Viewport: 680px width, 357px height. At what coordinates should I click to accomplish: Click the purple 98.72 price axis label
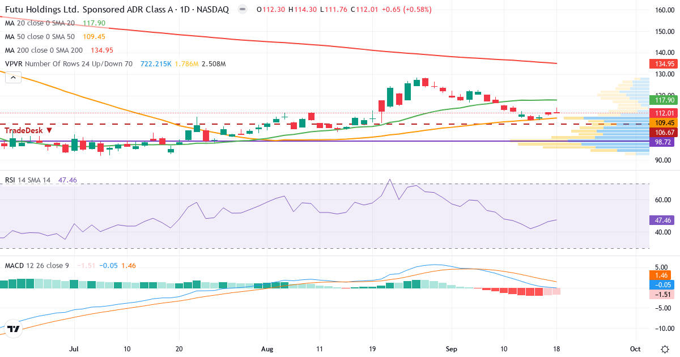click(x=664, y=141)
